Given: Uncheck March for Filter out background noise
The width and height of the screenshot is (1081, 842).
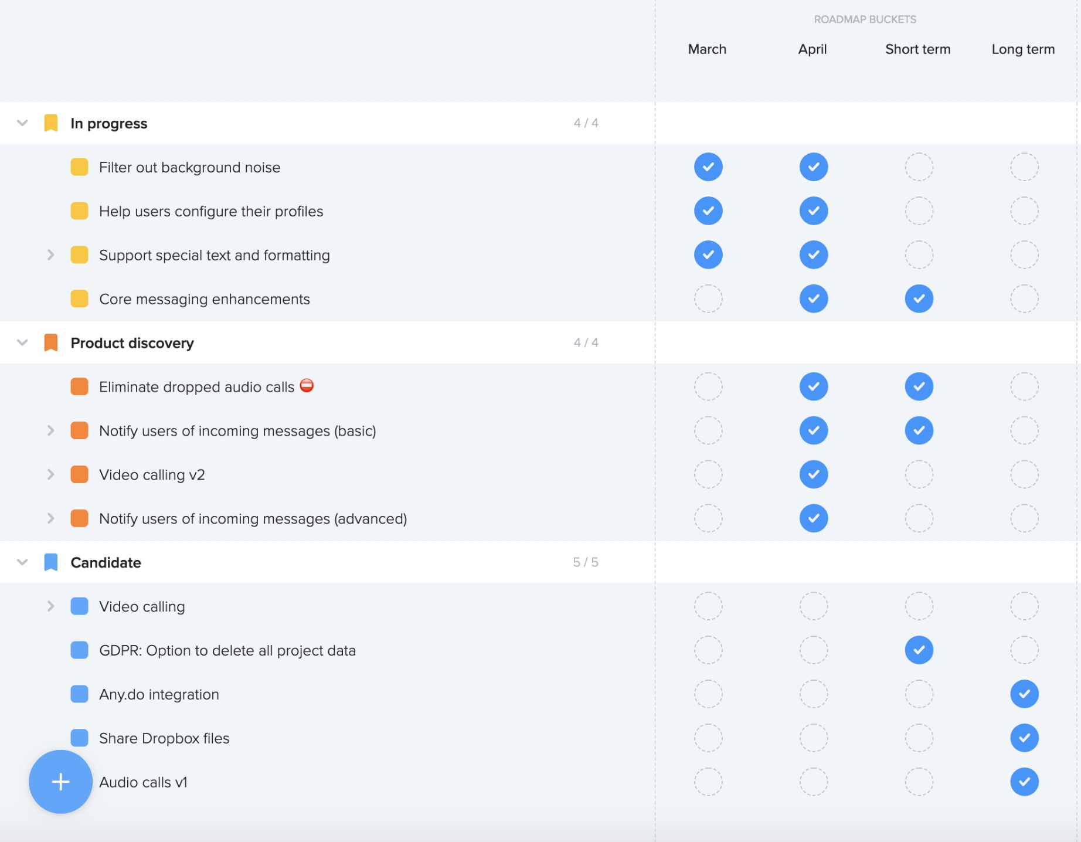Looking at the screenshot, I should [708, 167].
